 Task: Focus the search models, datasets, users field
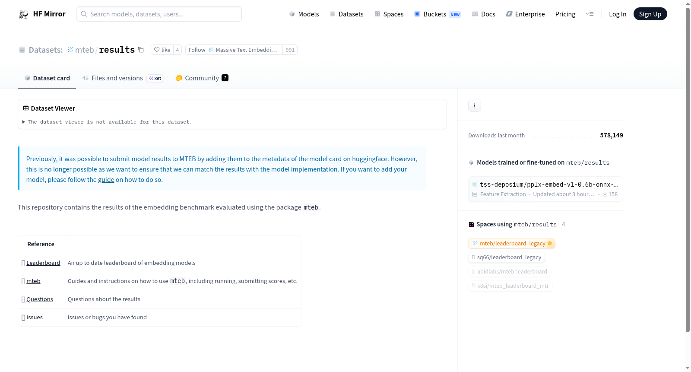pos(159,14)
